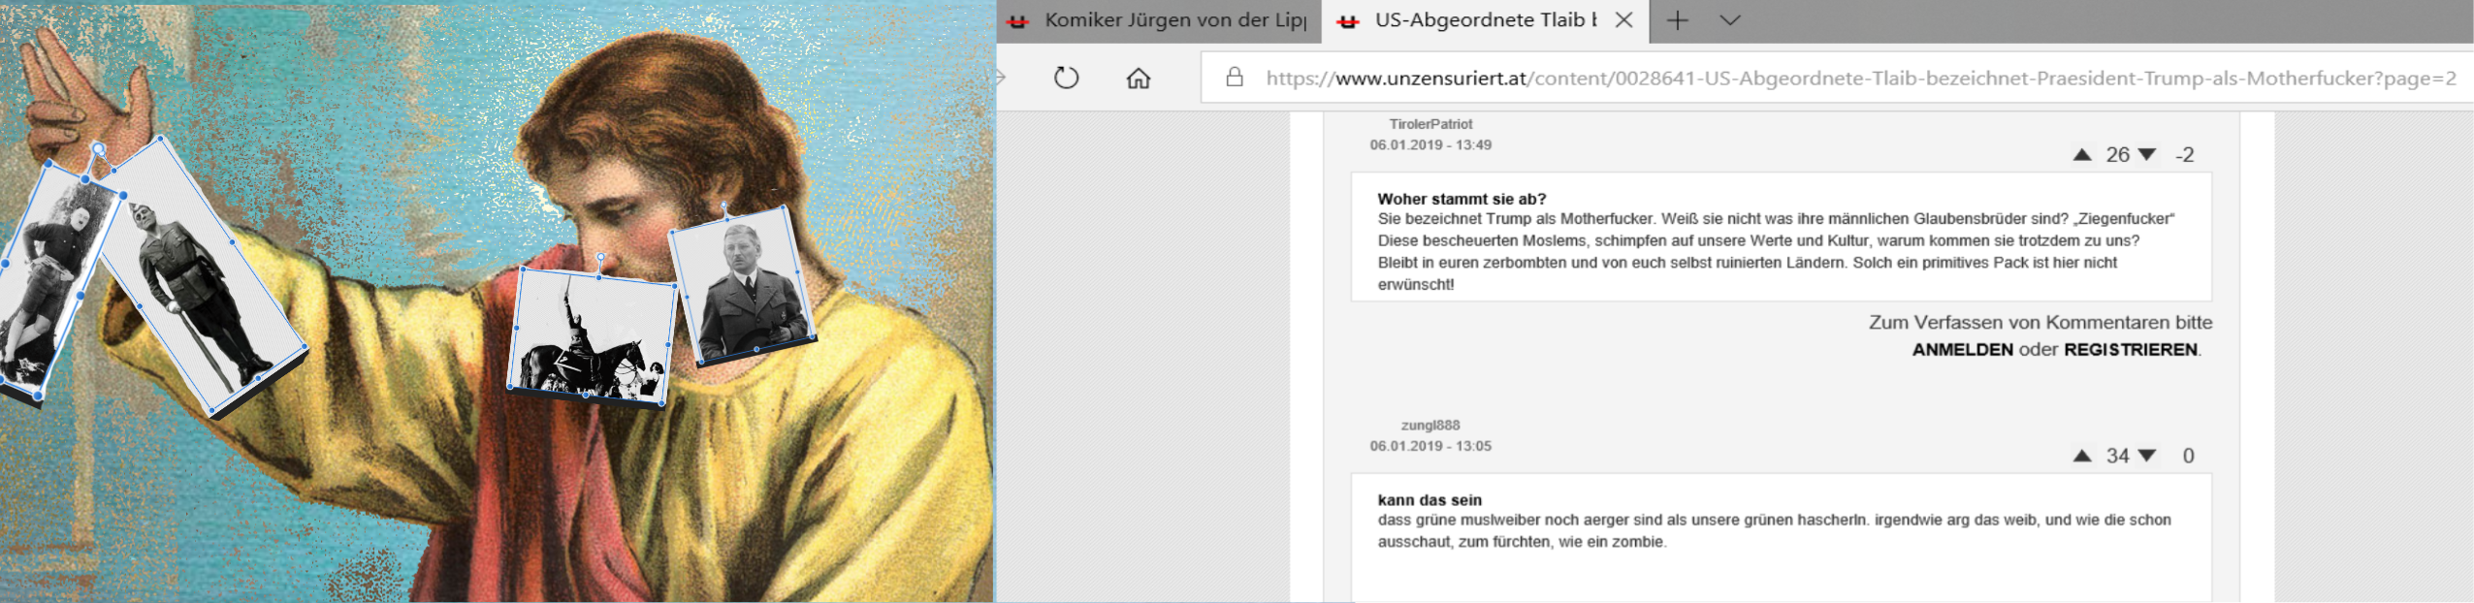This screenshot has height=603, width=2474.
Task: Downvote the TirolerPatriot comment
Action: 2147,155
